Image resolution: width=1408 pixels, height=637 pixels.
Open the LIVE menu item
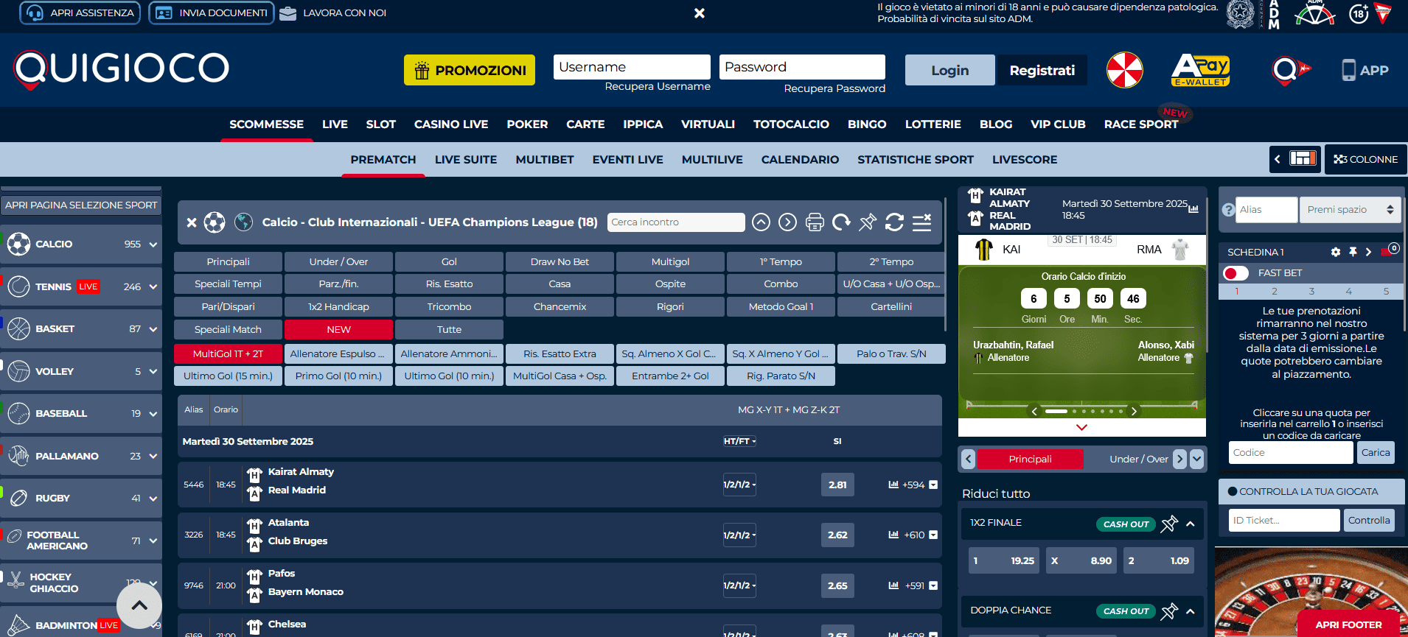(x=335, y=124)
